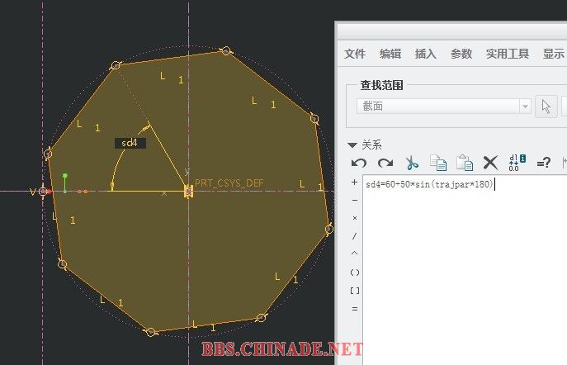
Task: Insert plus operator from side bar
Action: (x=354, y=182)
